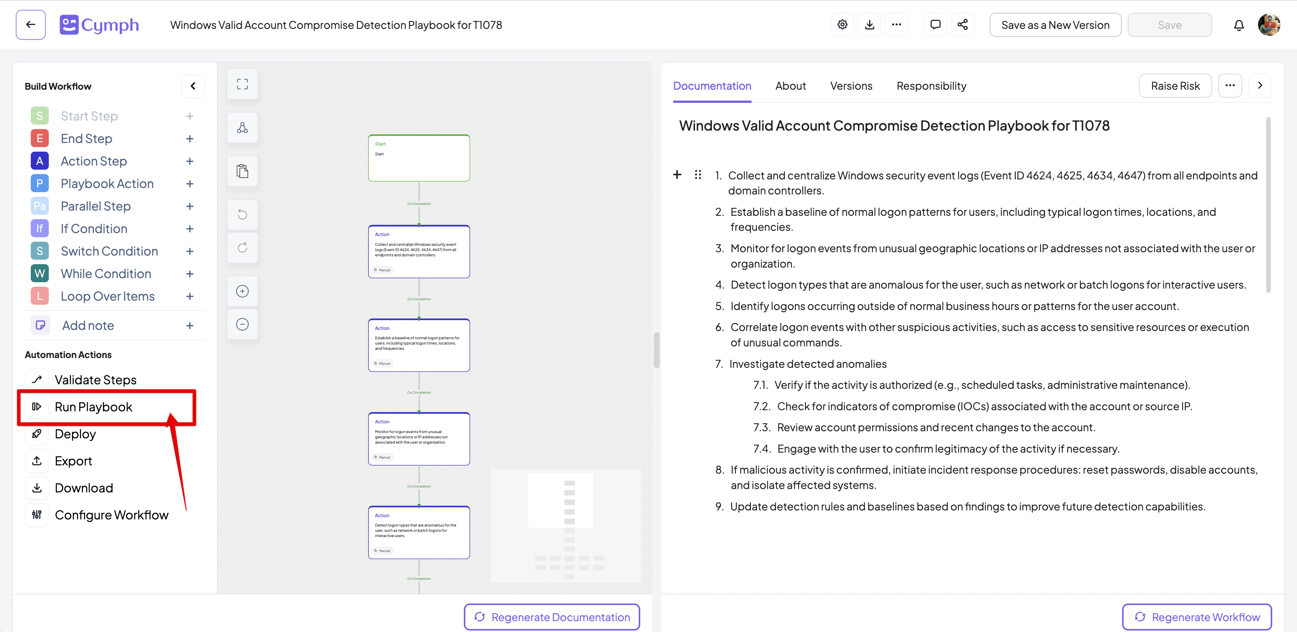This screenshot has width=1297, height=632.
Task: Open the comments panel
Action: (935, 24)
